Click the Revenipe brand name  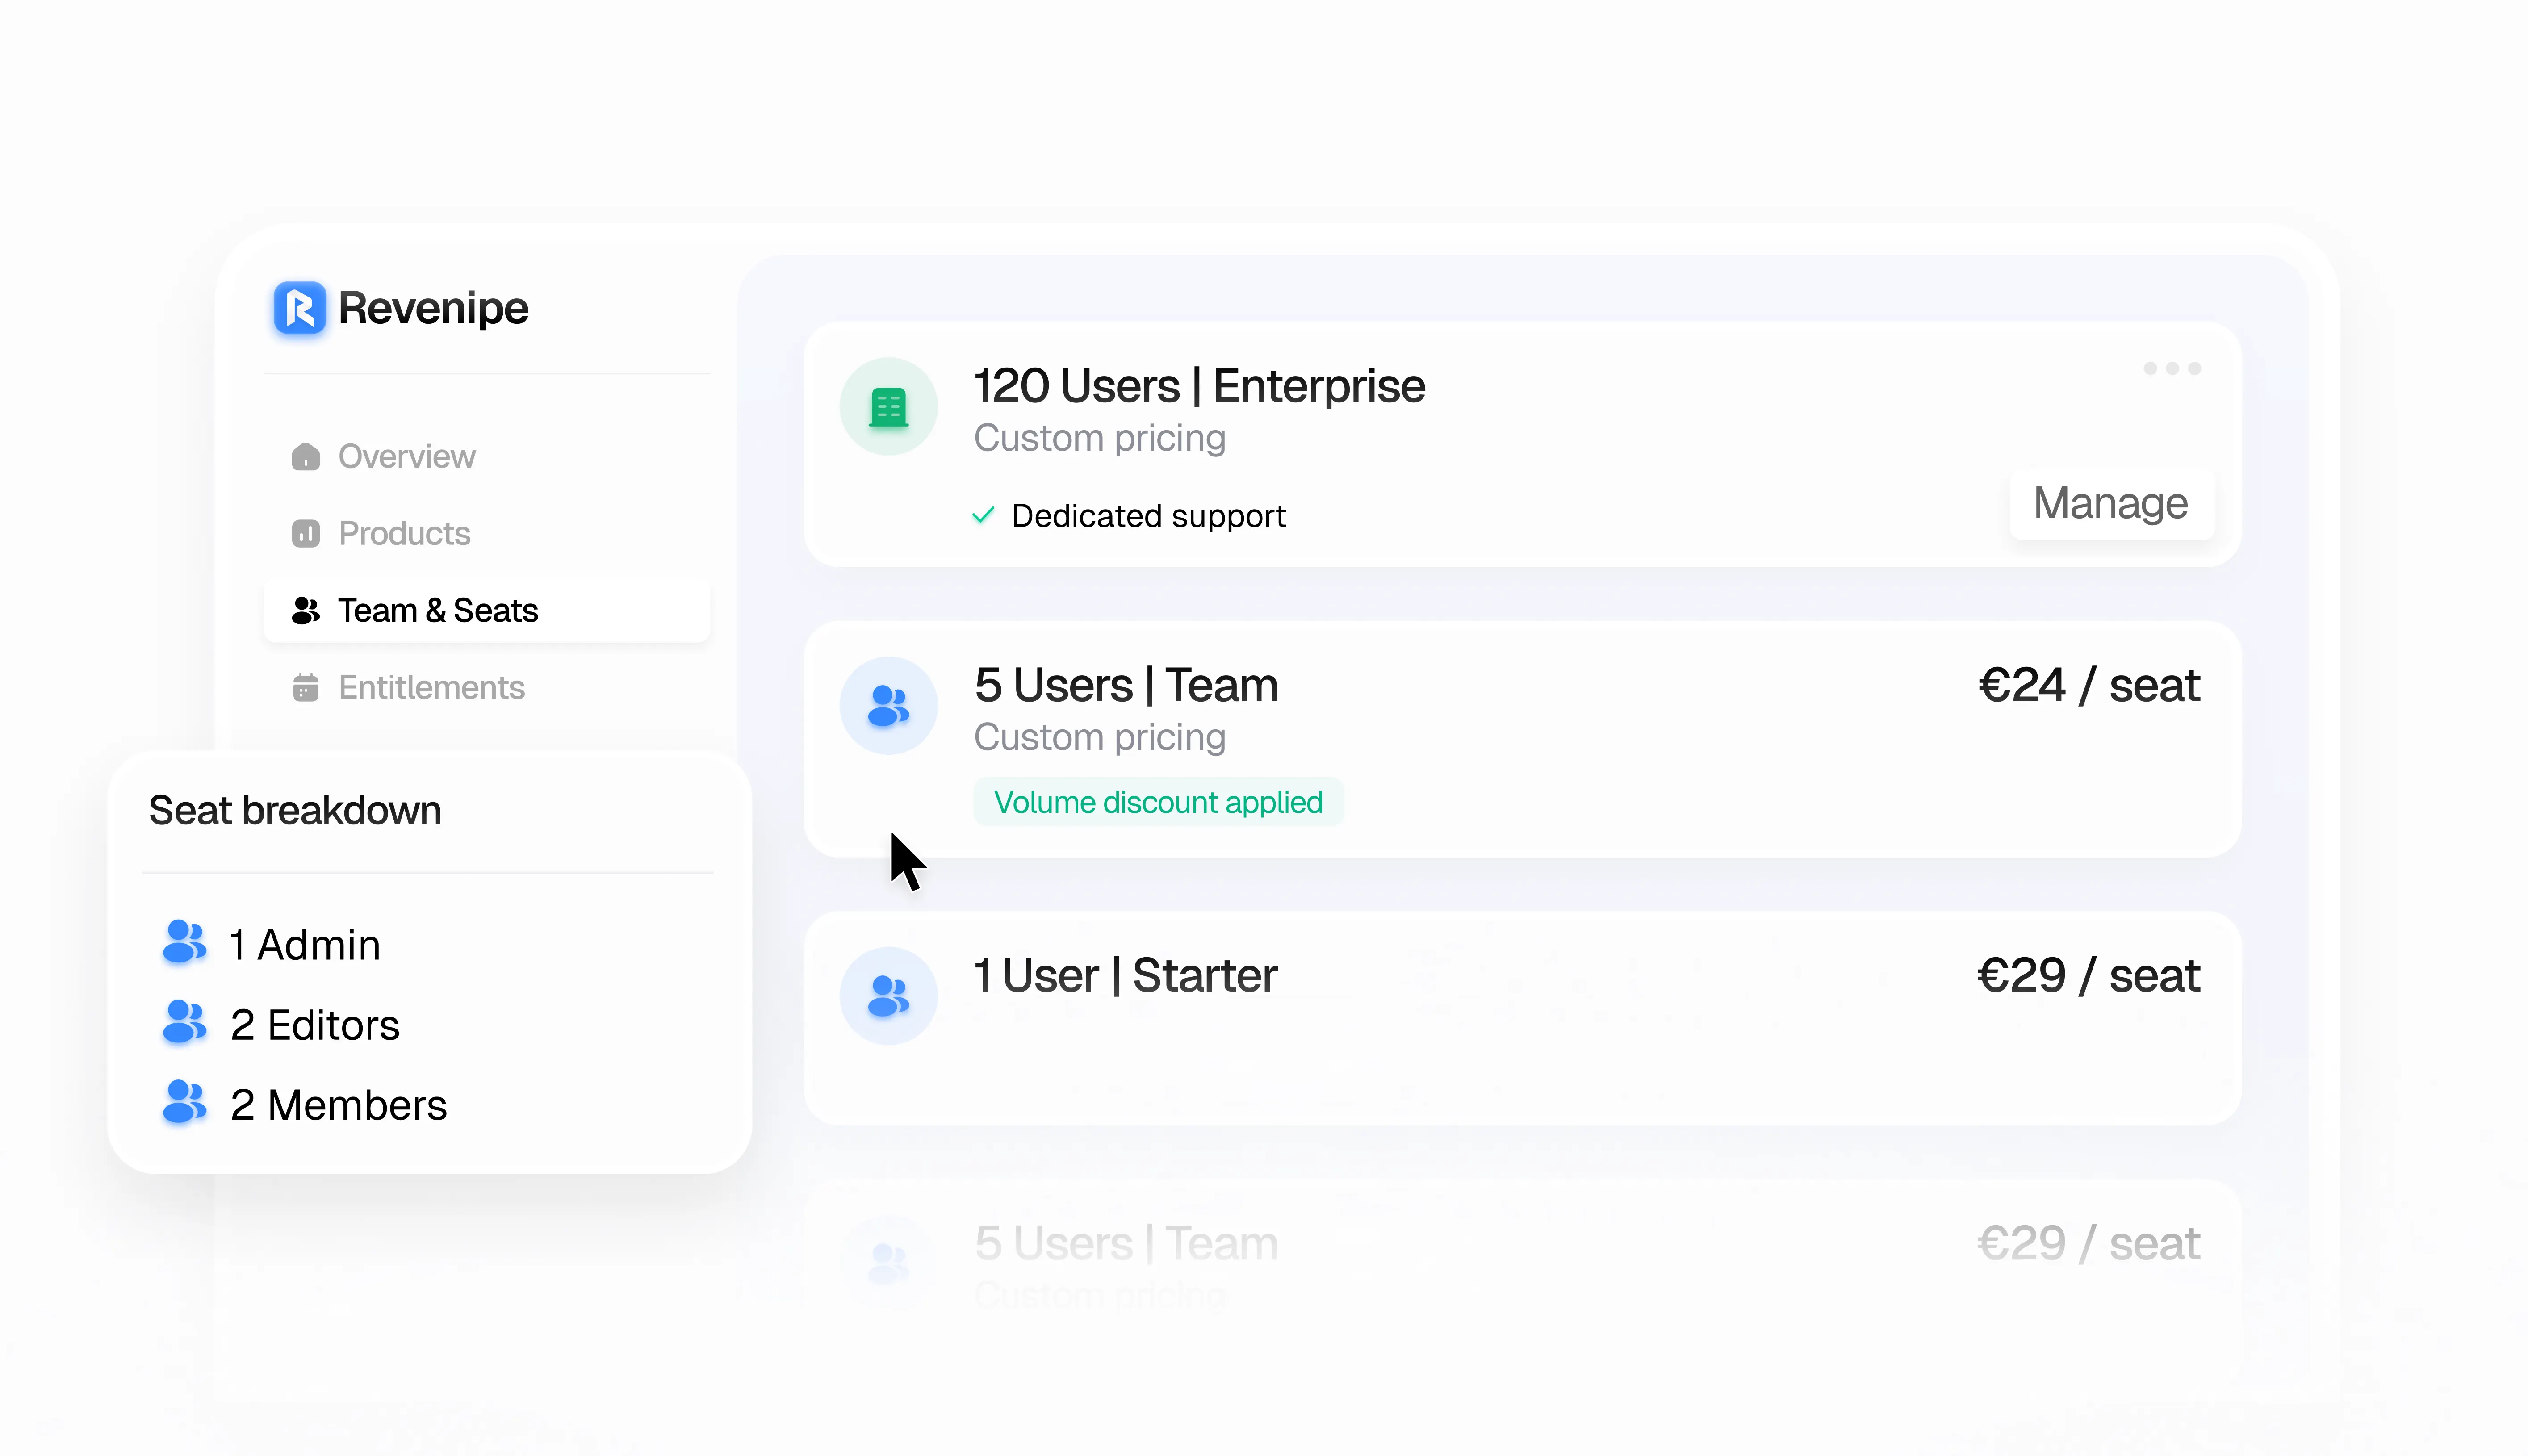(x=433, y=308)
